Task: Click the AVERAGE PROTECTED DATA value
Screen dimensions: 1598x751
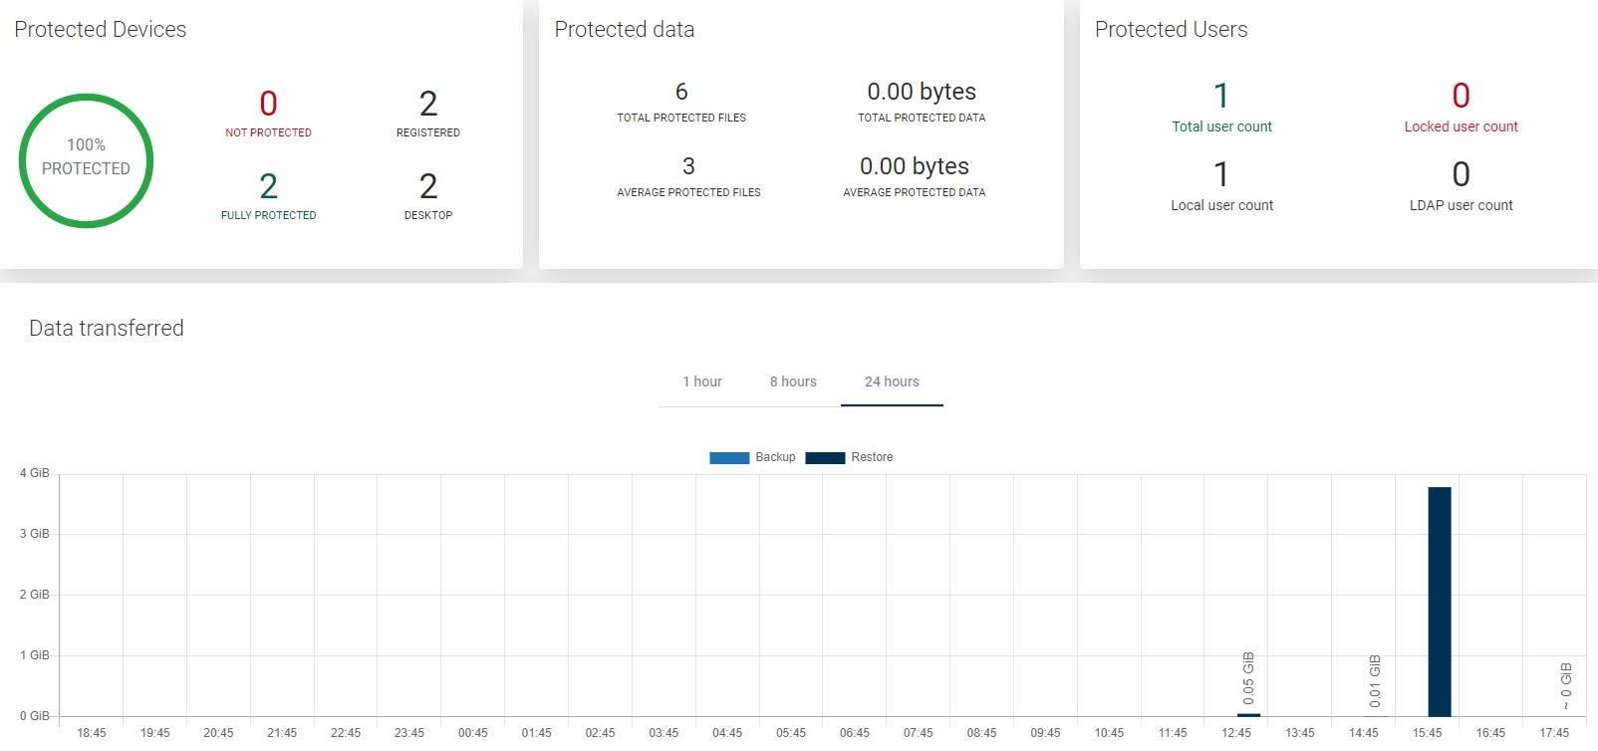Action: [x=914, y=166]
